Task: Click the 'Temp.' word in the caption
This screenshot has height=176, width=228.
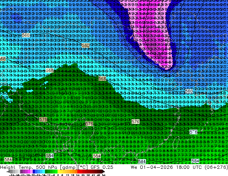Action: click(x=26, y=167)
